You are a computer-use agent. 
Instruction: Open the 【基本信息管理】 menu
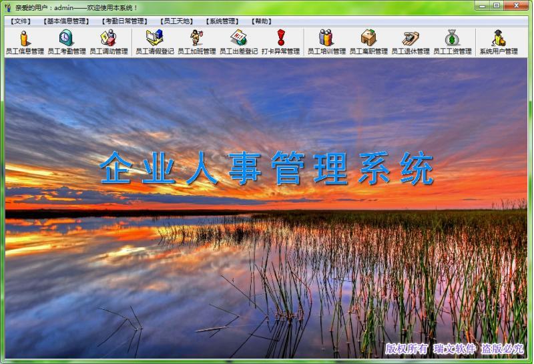tap(66, 21)
